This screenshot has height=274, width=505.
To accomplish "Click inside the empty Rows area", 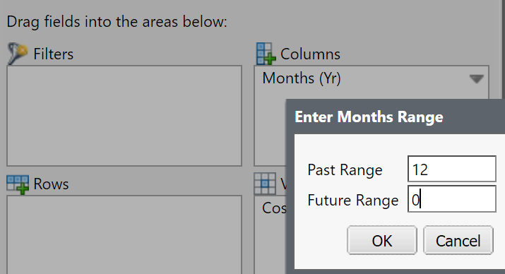I will pyautogui.click(x=124, y=234).
